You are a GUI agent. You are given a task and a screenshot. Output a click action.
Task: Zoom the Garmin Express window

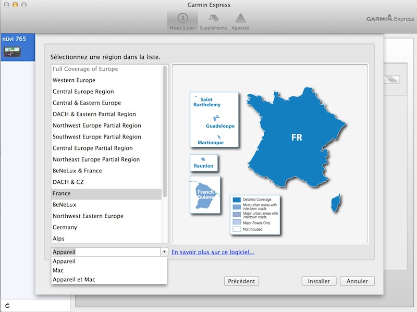24,5
